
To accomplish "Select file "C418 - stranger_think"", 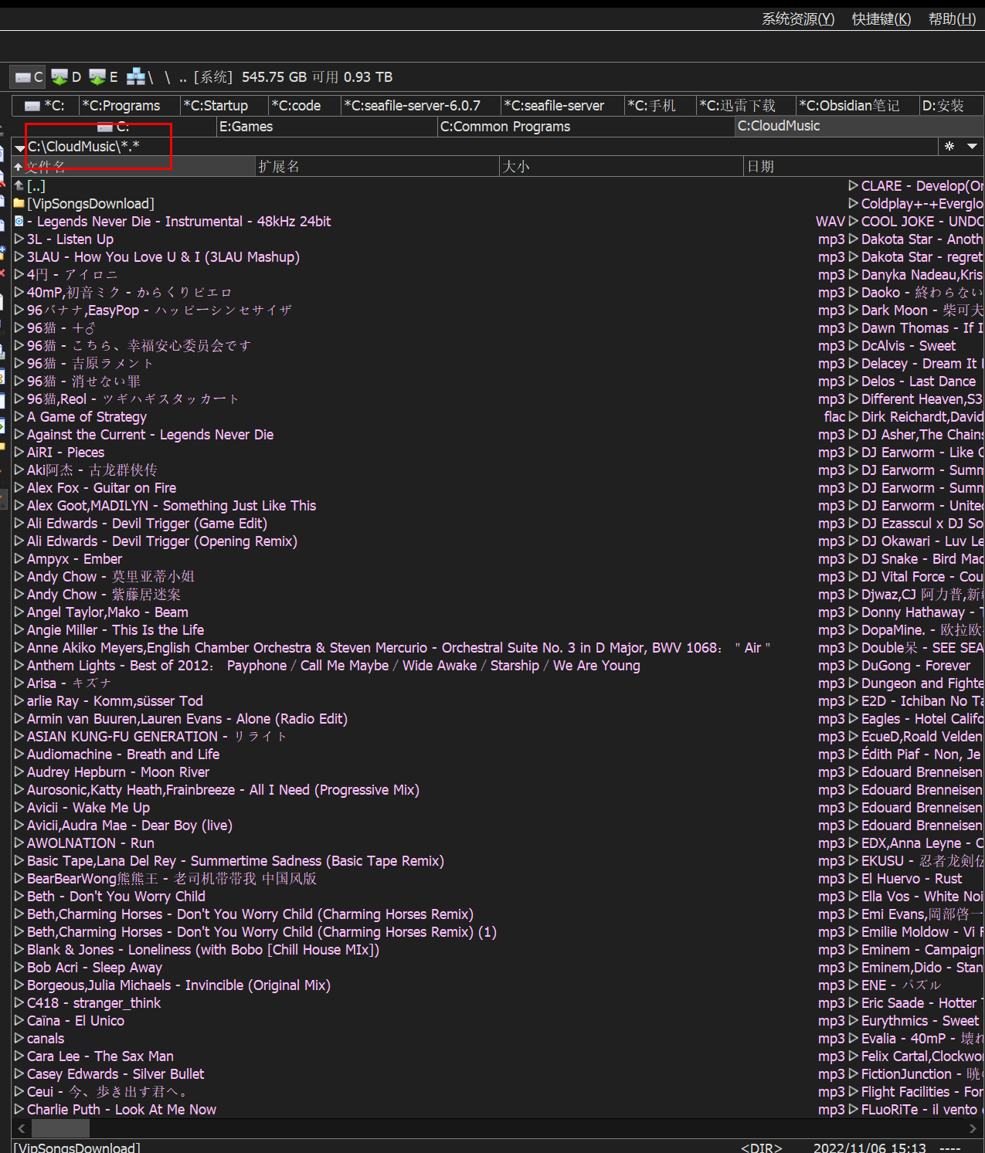I will coord(93,1003).
